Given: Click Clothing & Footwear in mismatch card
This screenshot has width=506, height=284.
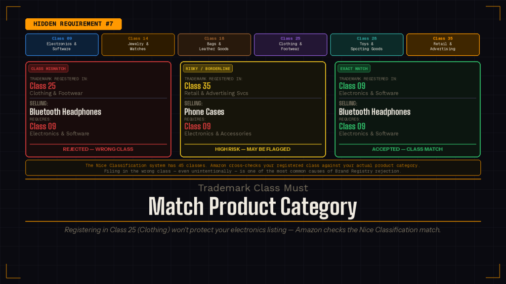Looking at the screenshot, I should [x=56, y=93].
